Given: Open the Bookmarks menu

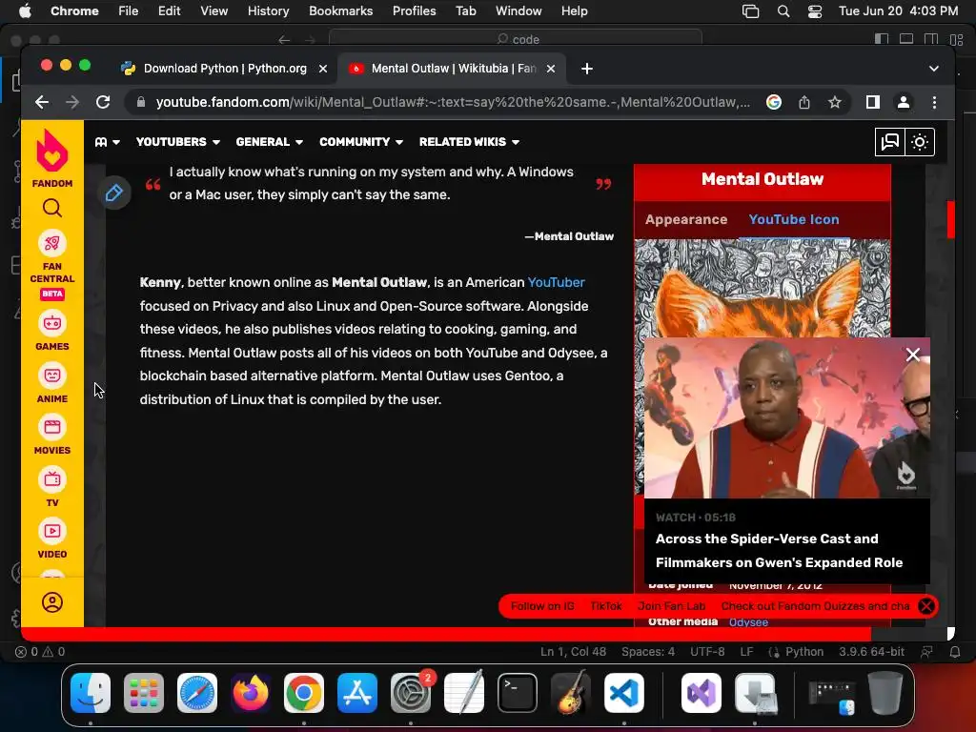Looking at the screenshot, I should click(x=340, y=10).
